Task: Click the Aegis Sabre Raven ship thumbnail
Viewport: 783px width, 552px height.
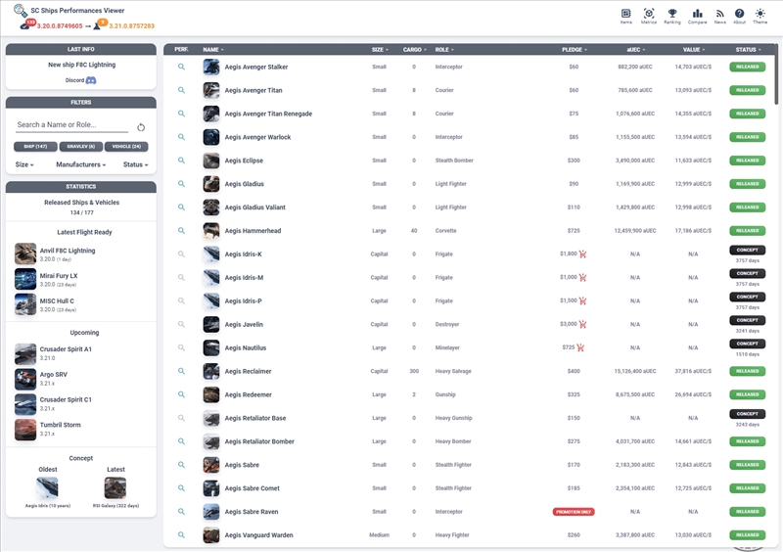Action: pos(211,512)
